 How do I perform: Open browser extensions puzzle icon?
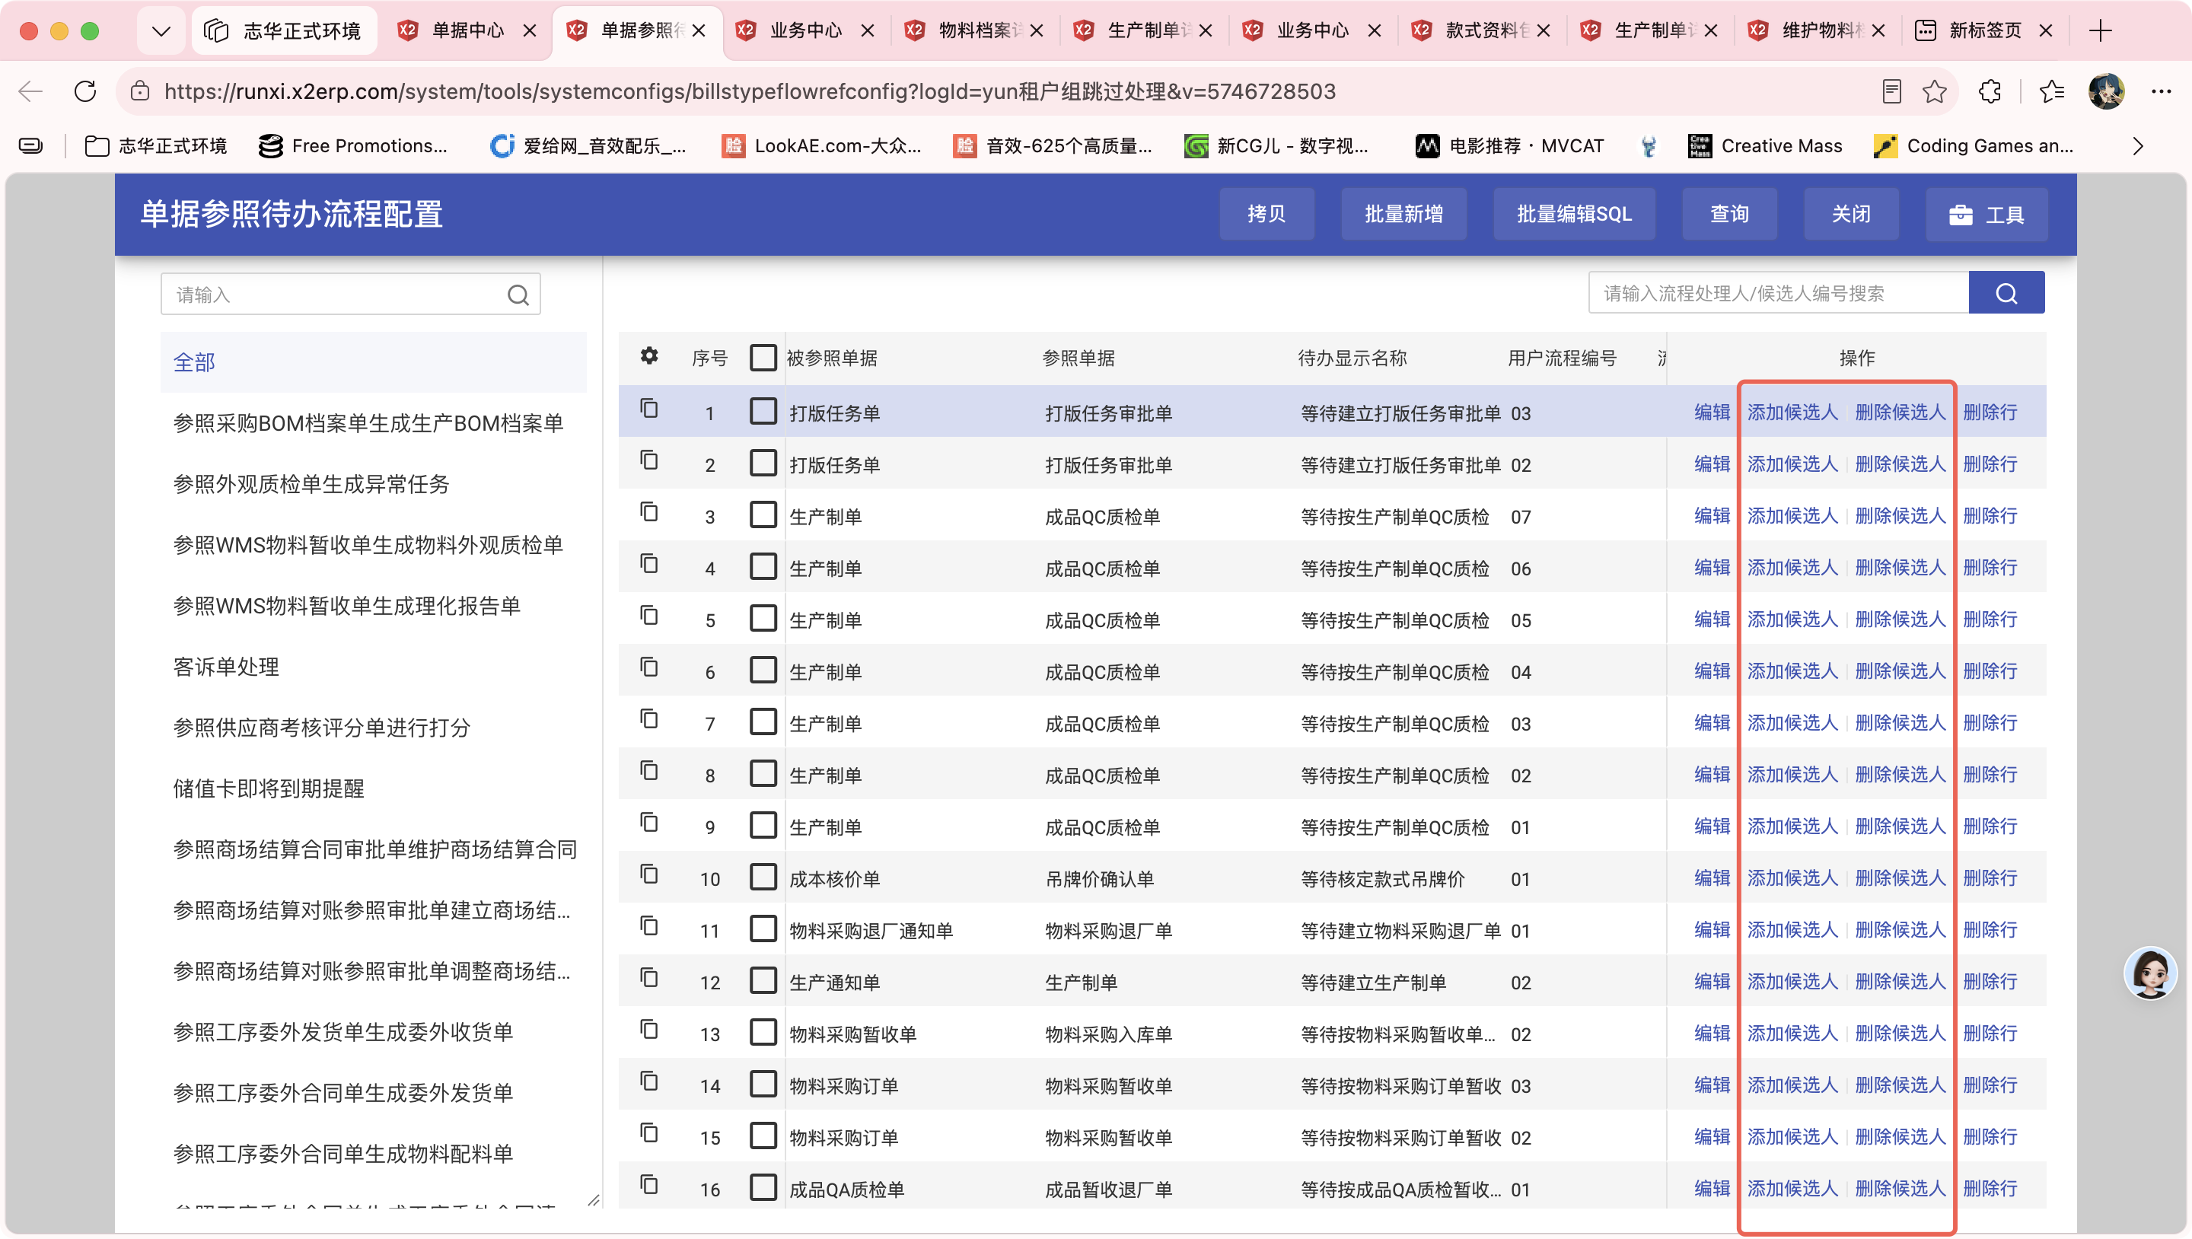(1990, 91)
